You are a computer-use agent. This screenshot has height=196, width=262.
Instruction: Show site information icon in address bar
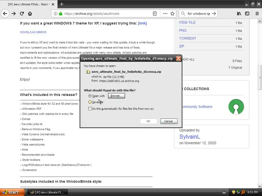[55, 14]
